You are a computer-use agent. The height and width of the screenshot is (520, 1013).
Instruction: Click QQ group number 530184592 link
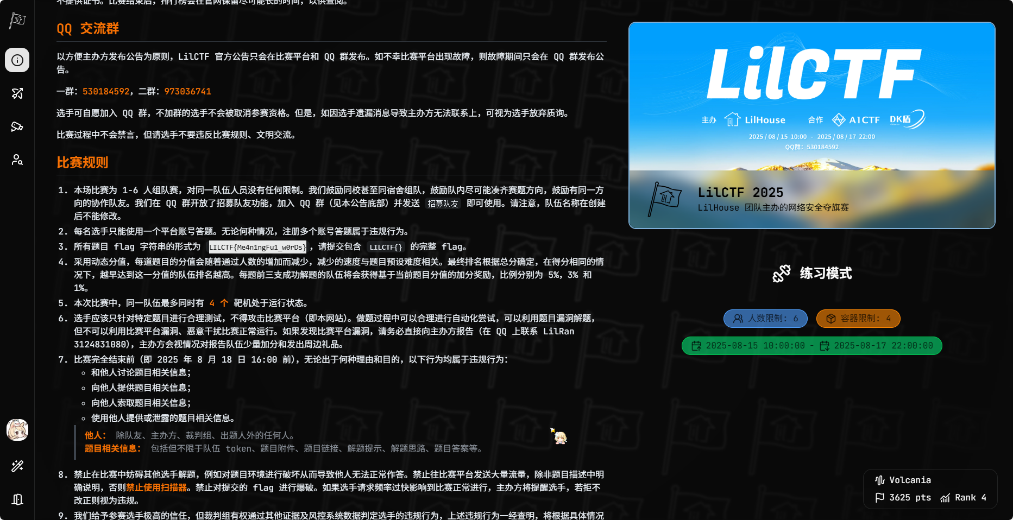tap(106, 92)
